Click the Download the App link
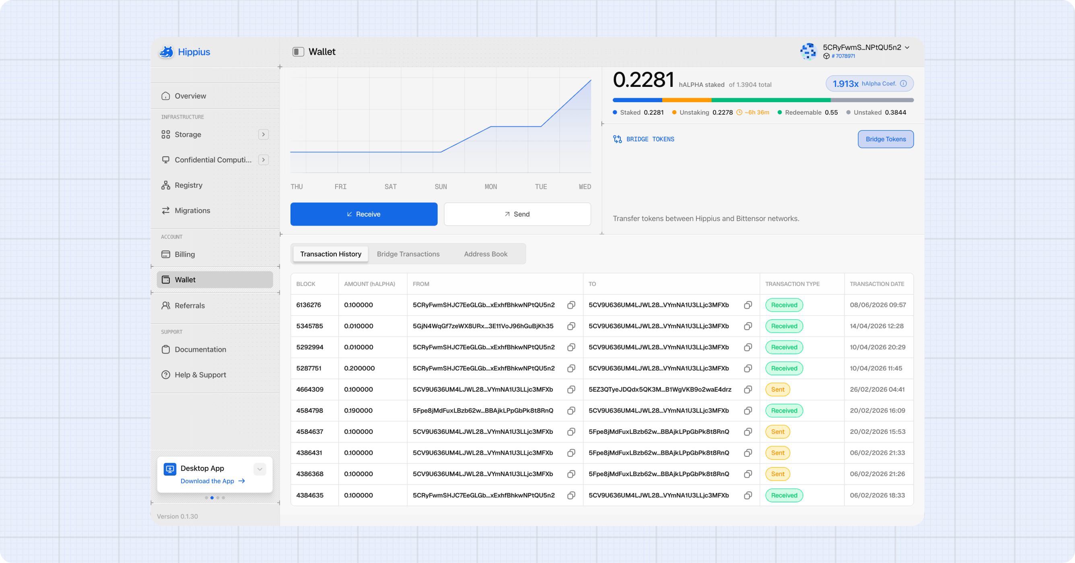This screenshot has width=1075, height=563. tap(213, 481)
